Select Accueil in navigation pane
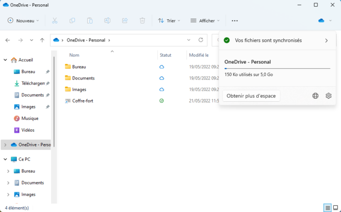The height and width of the screenshot is (212, 341). point(26,60)
